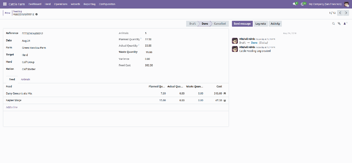Delete the Napier Silage line
352x163 pixels.
pos(225,101)
